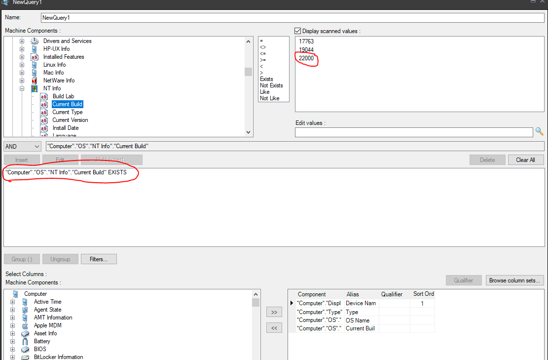This screenshot has height=360, width=548.
Task: Click the magnifier icon beside Edit values
Action: (x=539, y=132)
